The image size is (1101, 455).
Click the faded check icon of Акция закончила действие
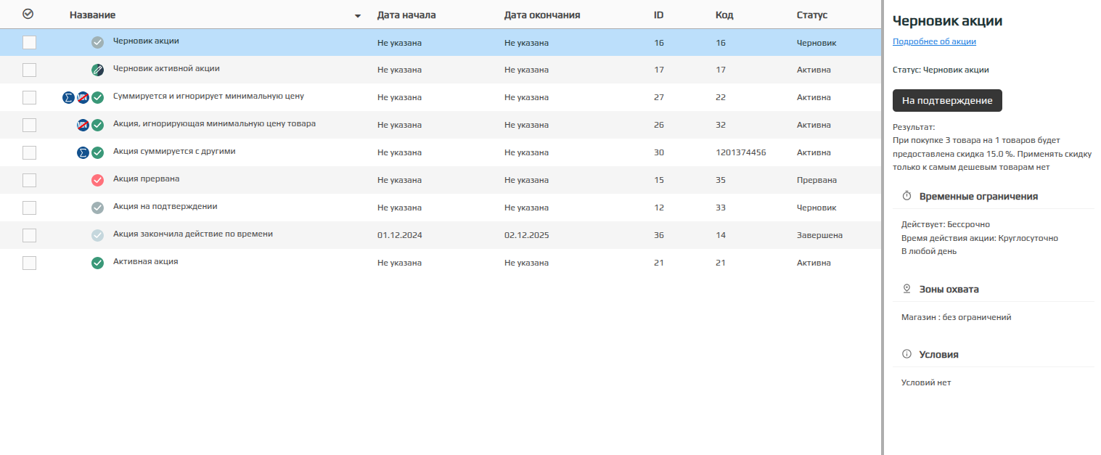point(97,235)
